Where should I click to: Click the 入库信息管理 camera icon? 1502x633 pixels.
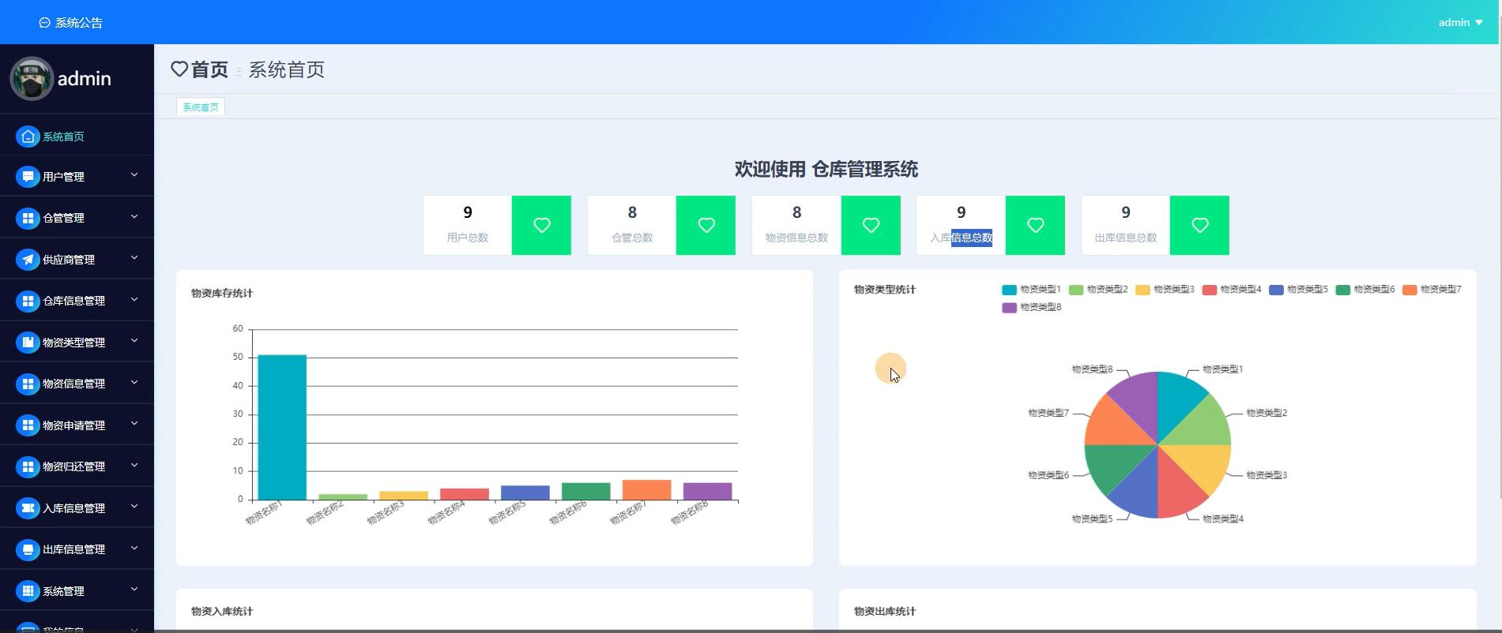(28, 508)
